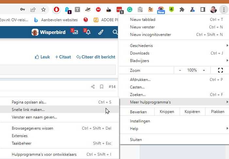Viewport: 229px width, 159px height.
Task: Click the Chrome three-dot menu button
Action: click(x=223, y=9)
